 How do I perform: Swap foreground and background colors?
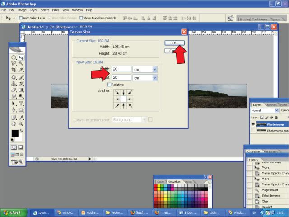click(21, 131)
